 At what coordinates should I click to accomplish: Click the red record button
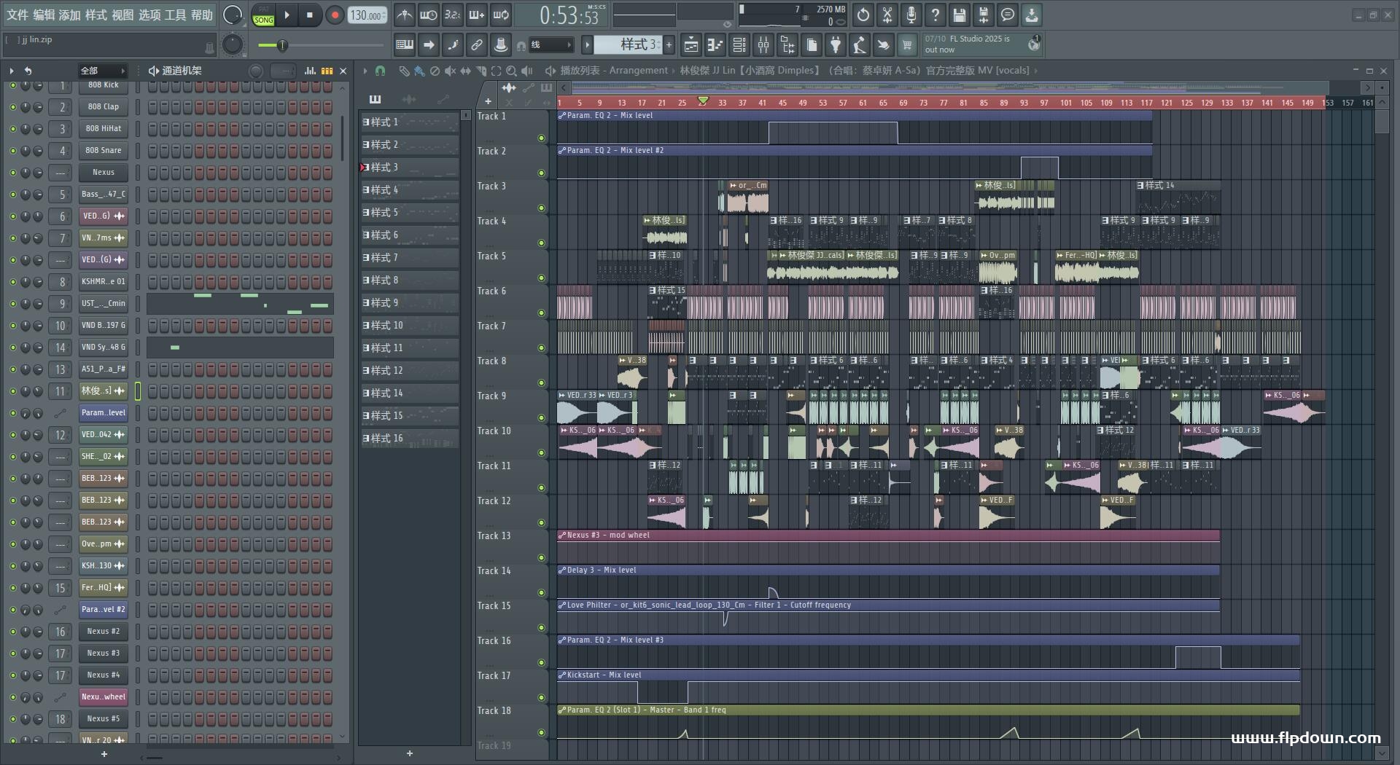click(335, 15)
